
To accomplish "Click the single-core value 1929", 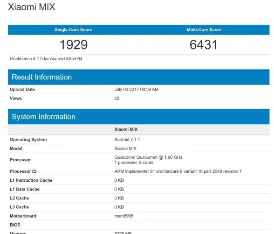I will [x=74, y=44].
